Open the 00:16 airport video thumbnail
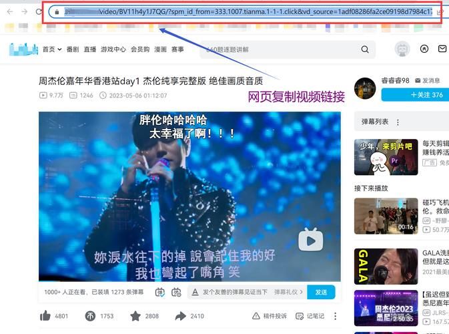The height and width of the screenshot is (334, 449). (386, 216)
